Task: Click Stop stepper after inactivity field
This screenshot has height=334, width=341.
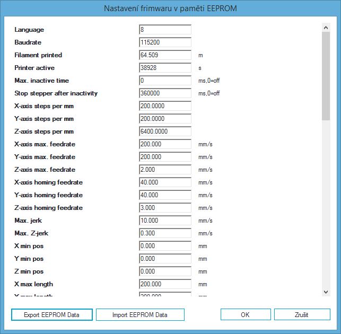Action: pos(165,93)
